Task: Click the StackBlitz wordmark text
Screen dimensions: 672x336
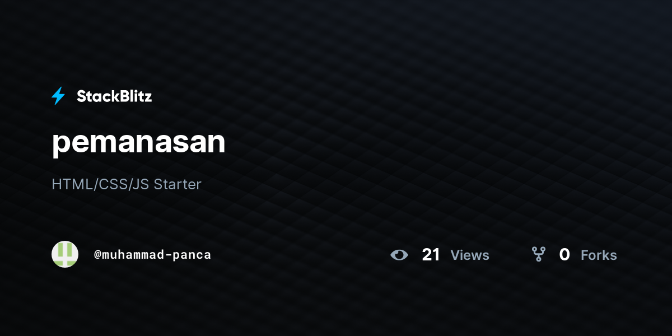Action: click(x=114, y=96)
